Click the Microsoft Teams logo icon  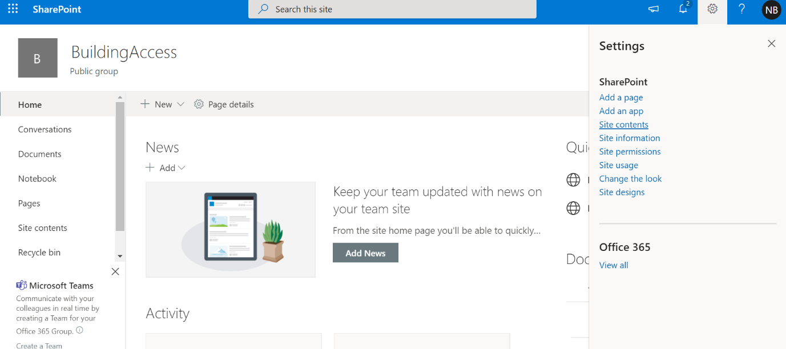click(22, 285)
